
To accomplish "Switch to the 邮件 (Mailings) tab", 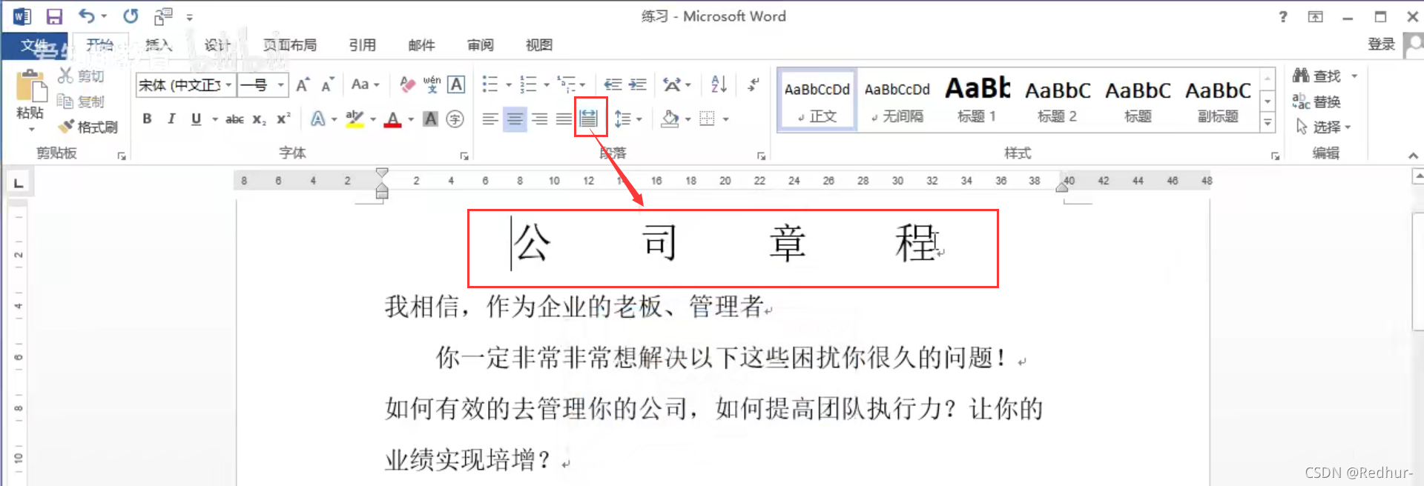I will (421, 45).
